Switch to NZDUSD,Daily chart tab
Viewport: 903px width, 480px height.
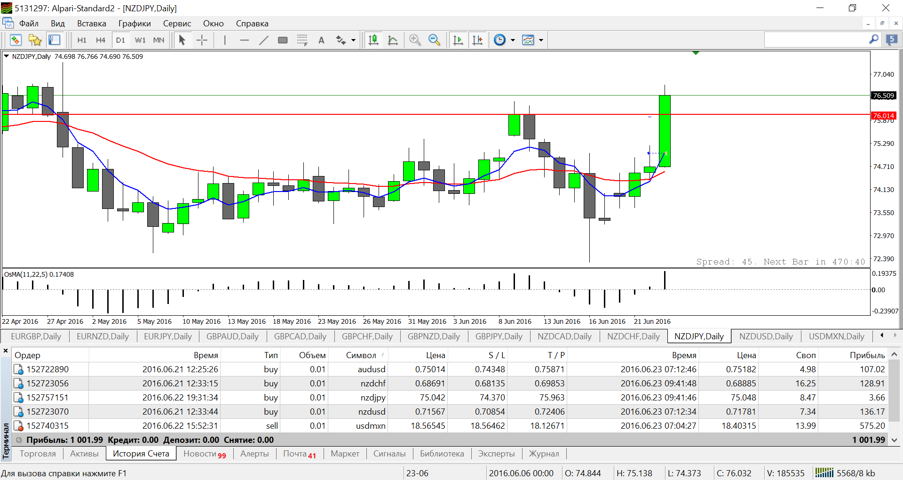coord(766,336)
